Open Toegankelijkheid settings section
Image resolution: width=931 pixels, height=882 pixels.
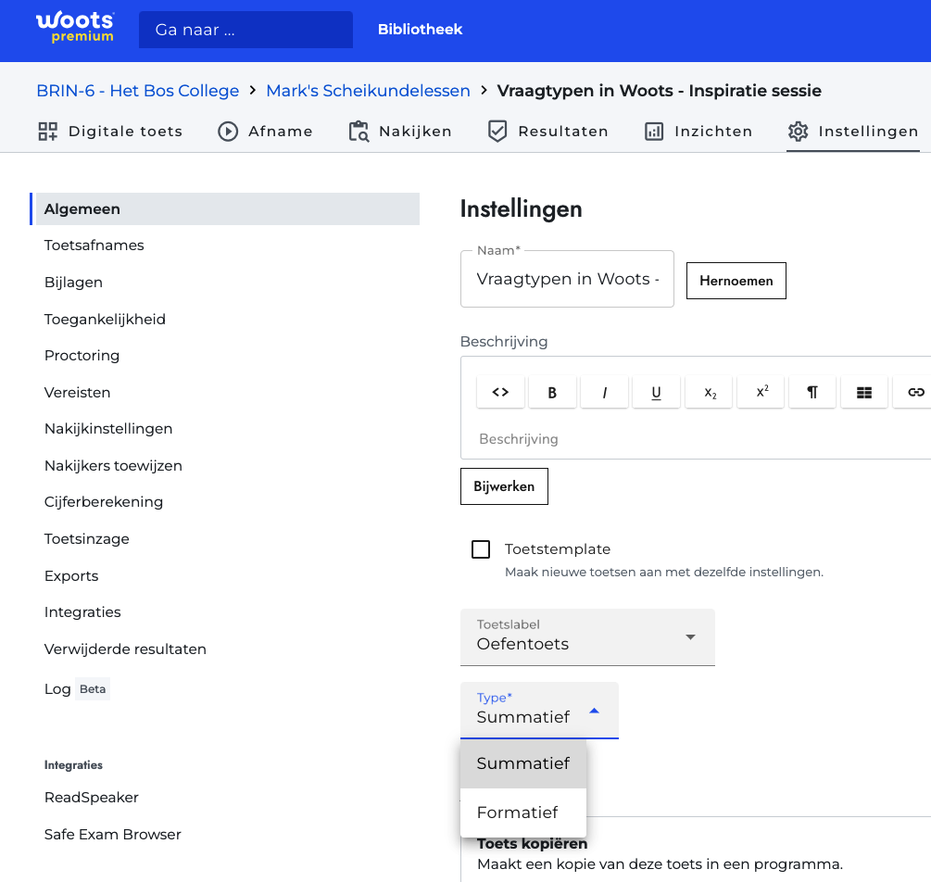pyautogui.click(x=105, y=320)
